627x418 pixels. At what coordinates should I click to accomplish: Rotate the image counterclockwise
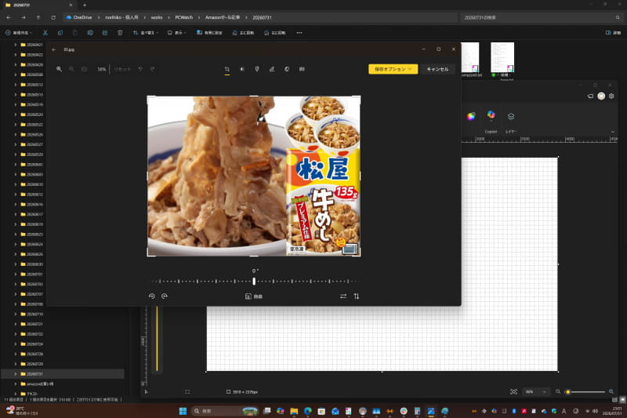151,296
